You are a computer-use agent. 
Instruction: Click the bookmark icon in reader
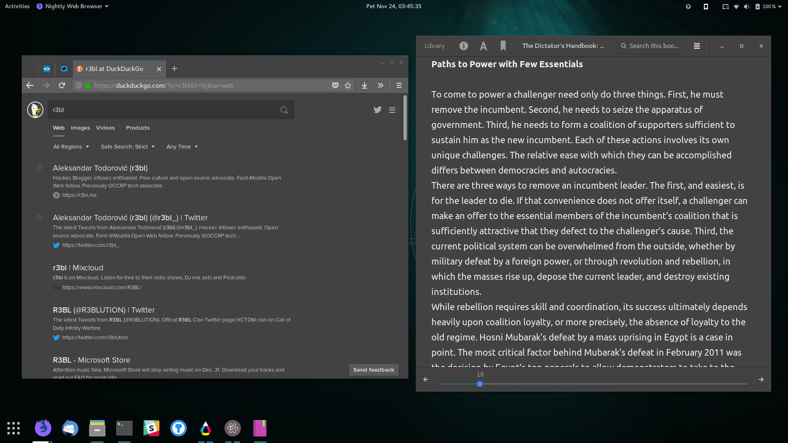503,46
